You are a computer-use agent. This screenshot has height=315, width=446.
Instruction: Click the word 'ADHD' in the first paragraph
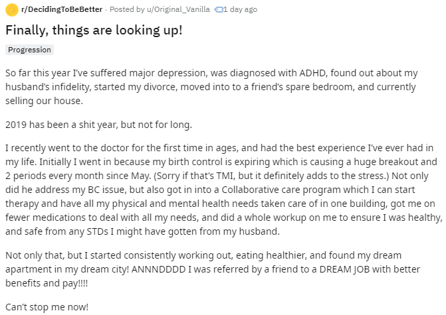point(312,73)
